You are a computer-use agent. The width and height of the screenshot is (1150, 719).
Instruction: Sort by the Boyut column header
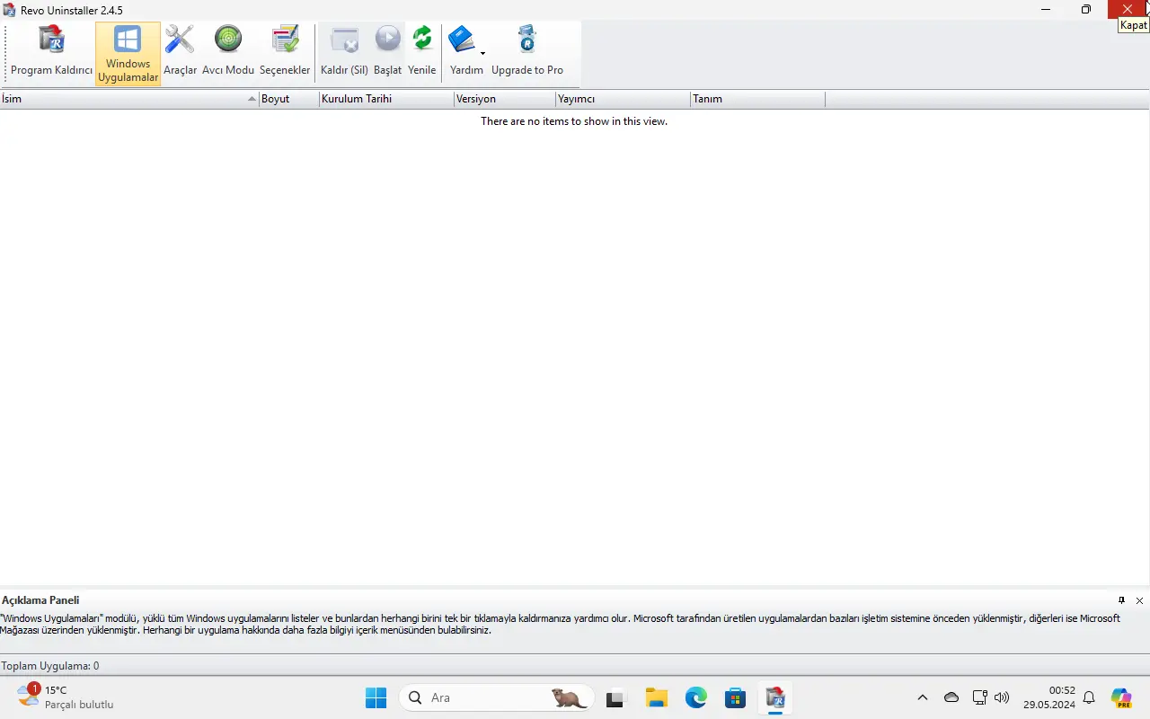[x=289, y=99]
